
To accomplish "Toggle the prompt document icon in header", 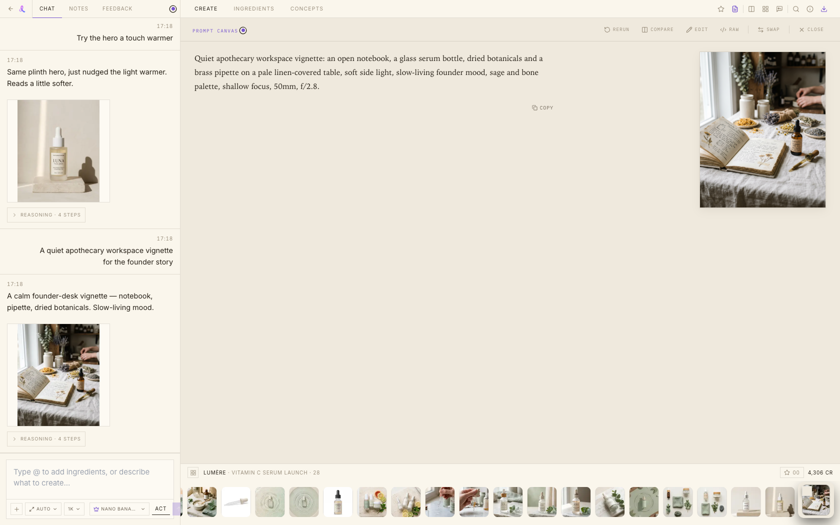I will (735, 9).
